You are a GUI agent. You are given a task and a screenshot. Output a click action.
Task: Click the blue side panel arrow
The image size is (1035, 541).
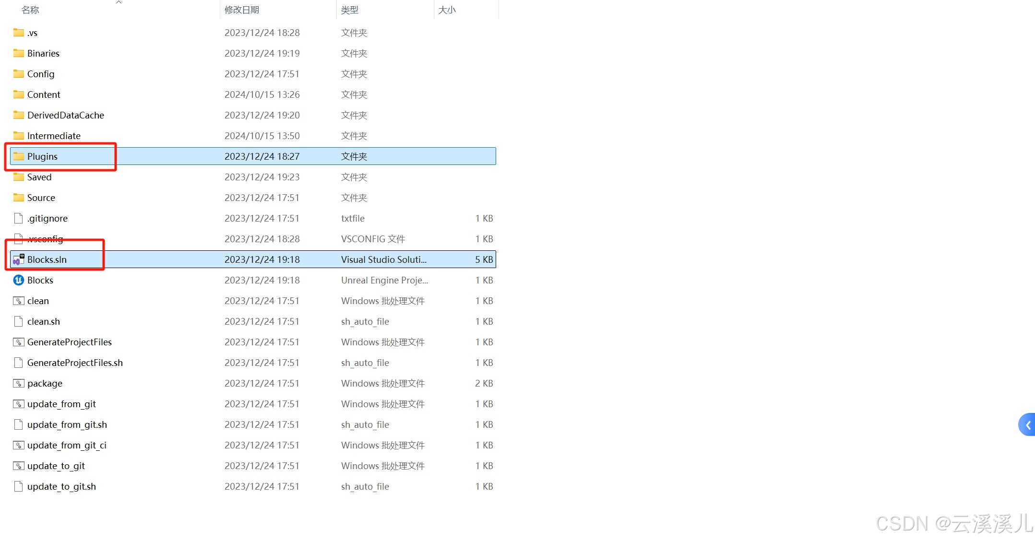coord(1027,425)
